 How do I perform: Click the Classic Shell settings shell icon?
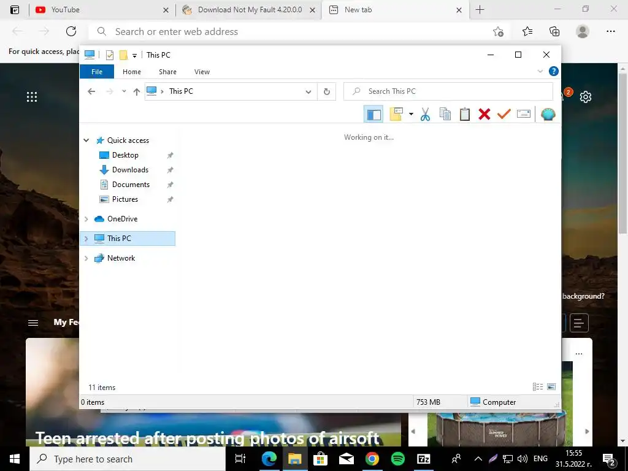(548, 114)
